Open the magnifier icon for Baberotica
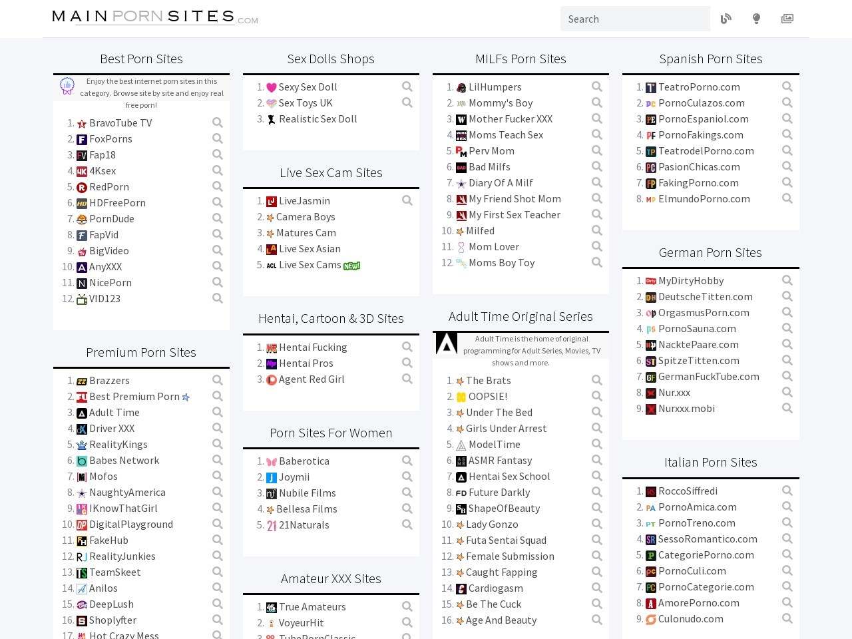 (407, 461)
